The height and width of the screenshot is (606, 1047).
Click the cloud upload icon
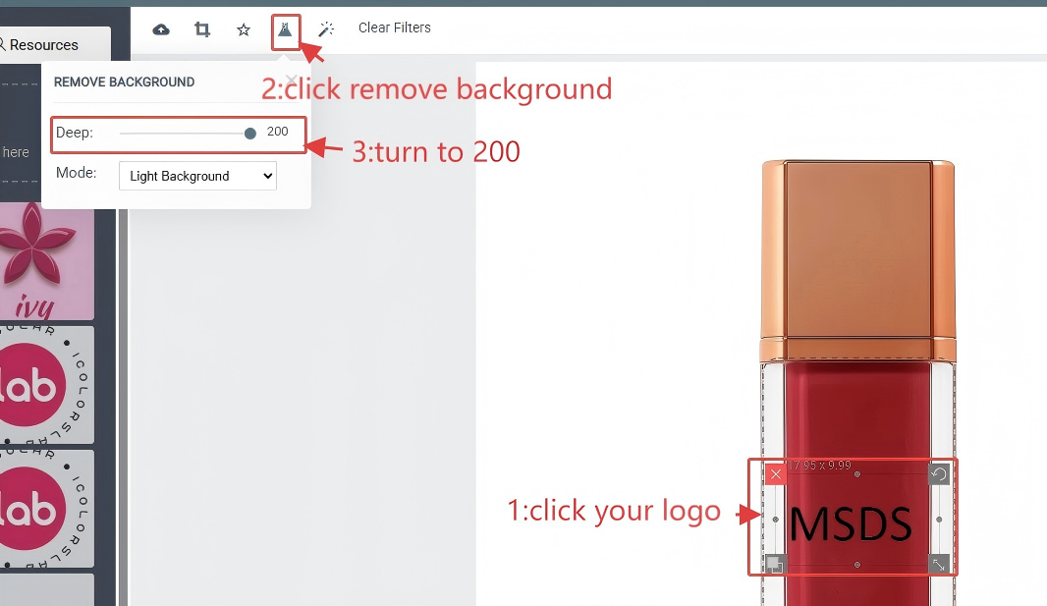161,29
